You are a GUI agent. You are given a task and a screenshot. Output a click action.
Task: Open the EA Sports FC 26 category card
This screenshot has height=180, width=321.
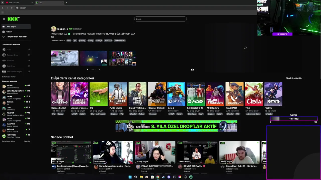[x=196, y=94]
